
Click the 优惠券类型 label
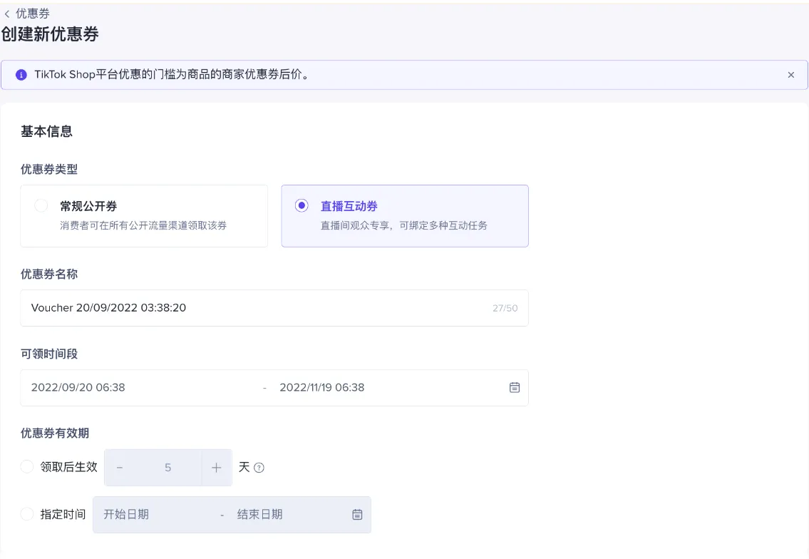(x=49, y=169)
